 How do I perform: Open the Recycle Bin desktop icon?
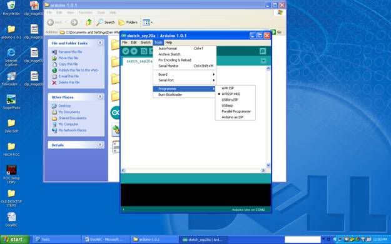pos(11,8)
